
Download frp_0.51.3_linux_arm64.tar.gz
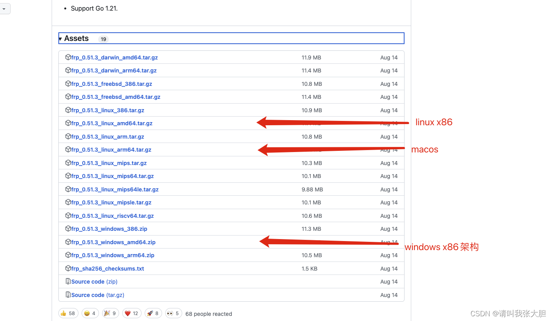pos(111,150)
